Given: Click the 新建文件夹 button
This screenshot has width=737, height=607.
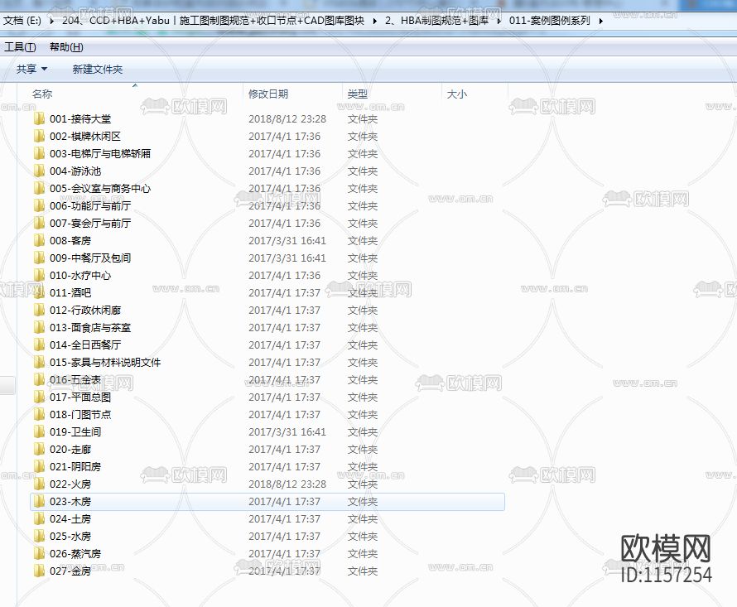Looking at the screenshot, I should point(98,69).
